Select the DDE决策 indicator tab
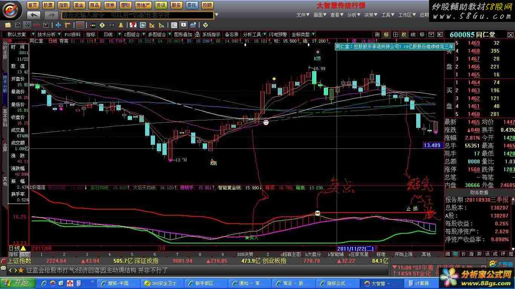 coord(245,254)
